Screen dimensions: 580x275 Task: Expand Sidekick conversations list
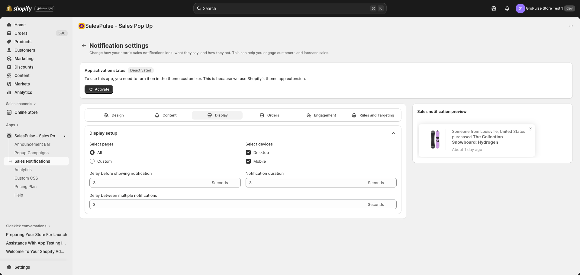click(28, 226)
